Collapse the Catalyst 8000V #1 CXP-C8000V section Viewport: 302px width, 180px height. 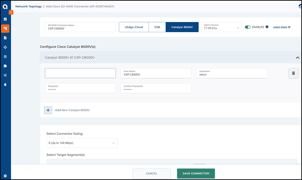(298, 58)
